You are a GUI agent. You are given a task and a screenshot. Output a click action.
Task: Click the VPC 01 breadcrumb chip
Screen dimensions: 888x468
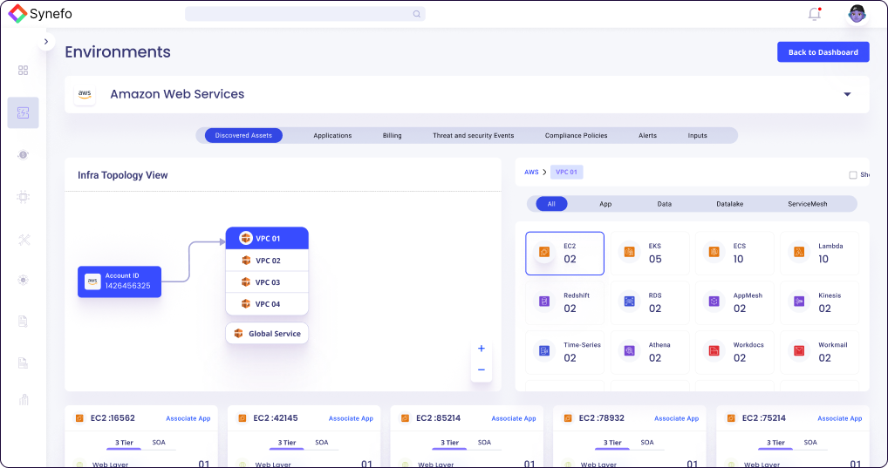(x=566, y=172)
